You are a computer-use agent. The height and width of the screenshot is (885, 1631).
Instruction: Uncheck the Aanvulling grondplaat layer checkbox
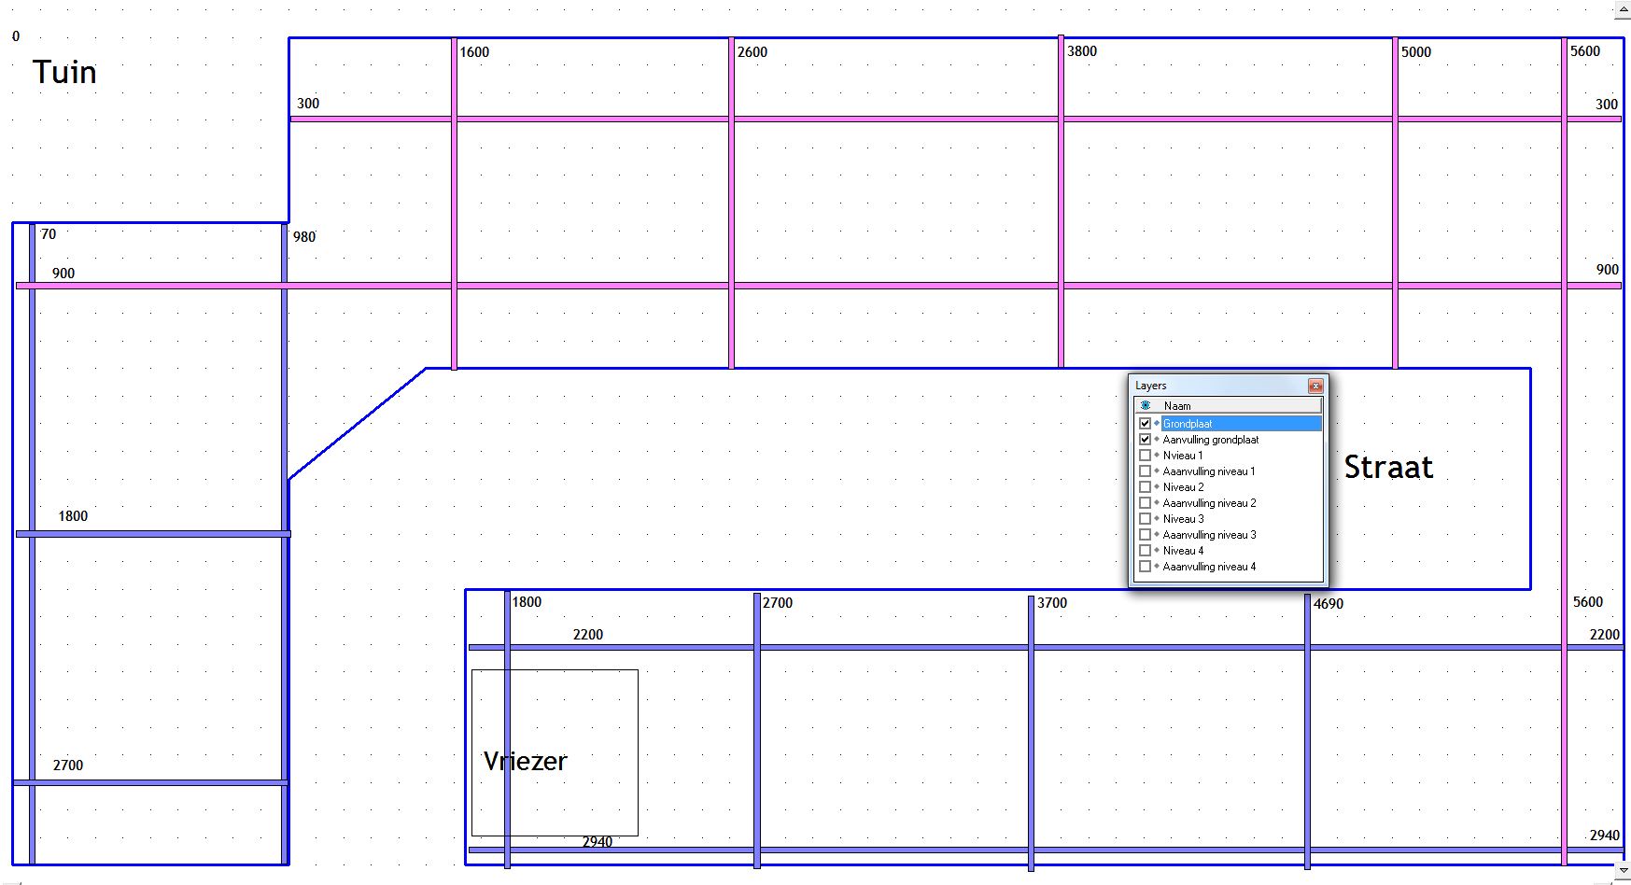point(1145,440)
